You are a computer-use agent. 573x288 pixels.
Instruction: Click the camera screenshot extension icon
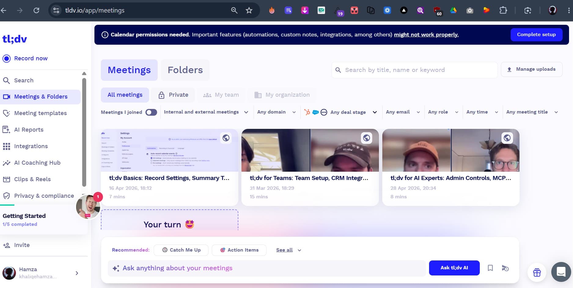470,10
